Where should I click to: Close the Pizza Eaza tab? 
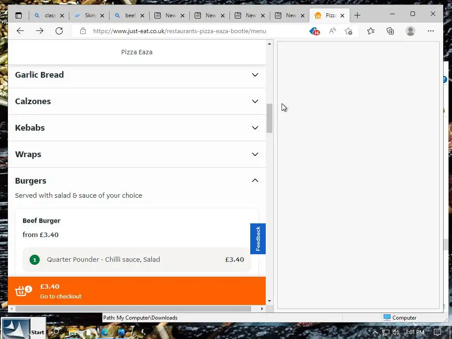(x=342, y=15)
